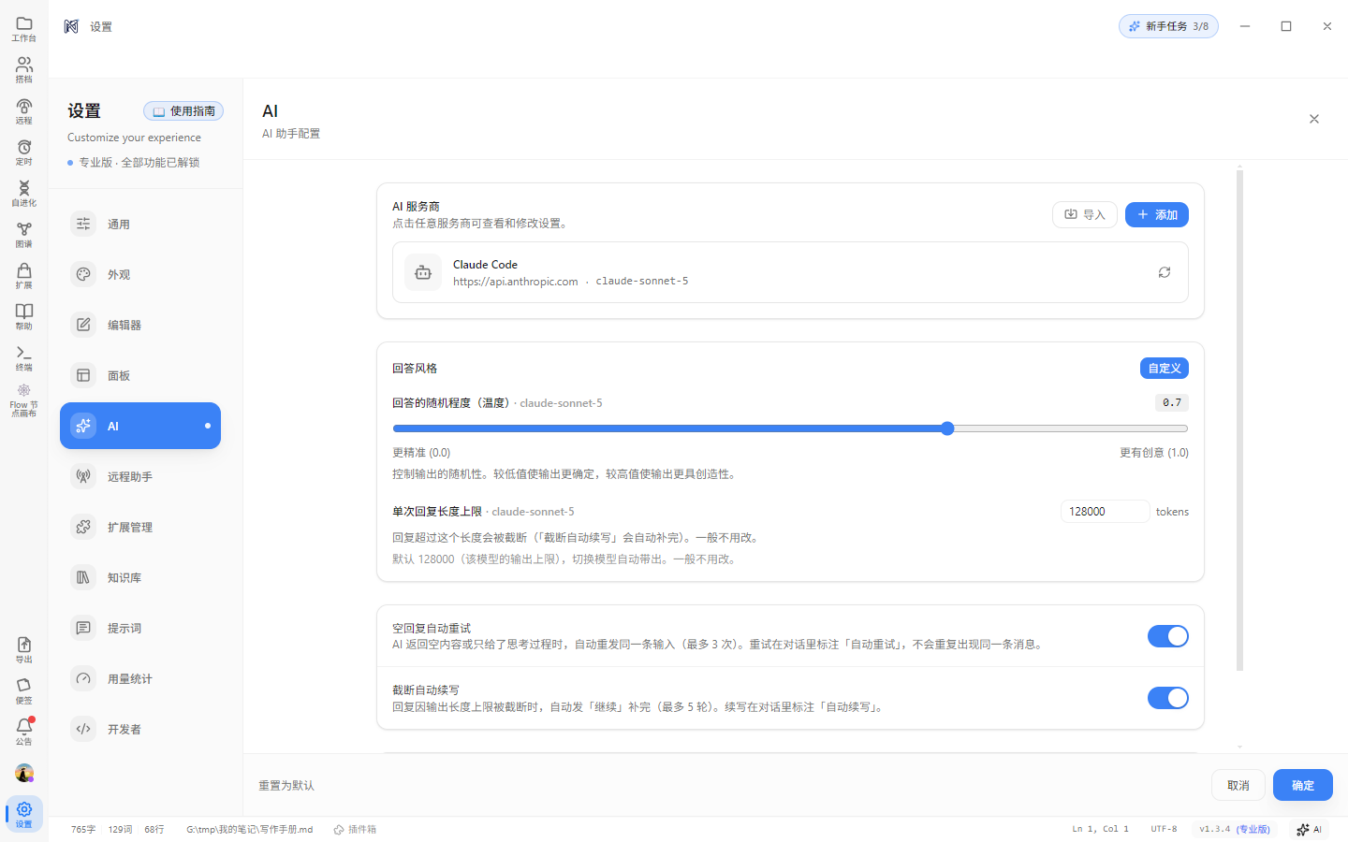Screen dimensions: 1348x842
Task: Click the 确定 confirm button
Action: pyautogui.click(x=1303, y=785)
